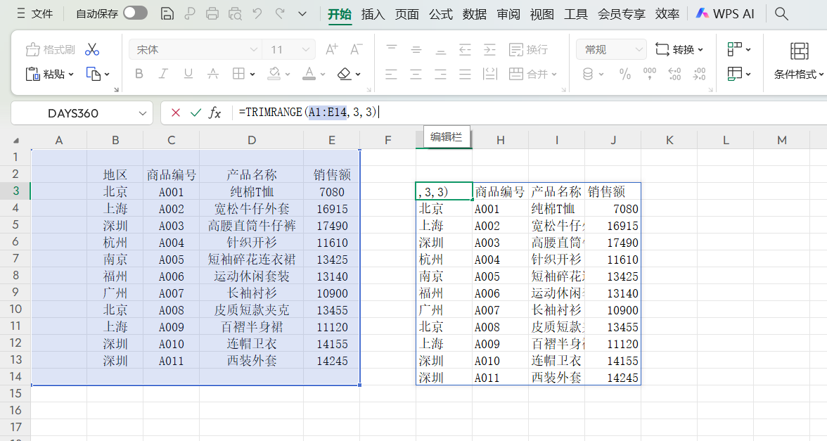Cancel formula entry with the red X
The image size is (827, 441).
coord(174,112)
